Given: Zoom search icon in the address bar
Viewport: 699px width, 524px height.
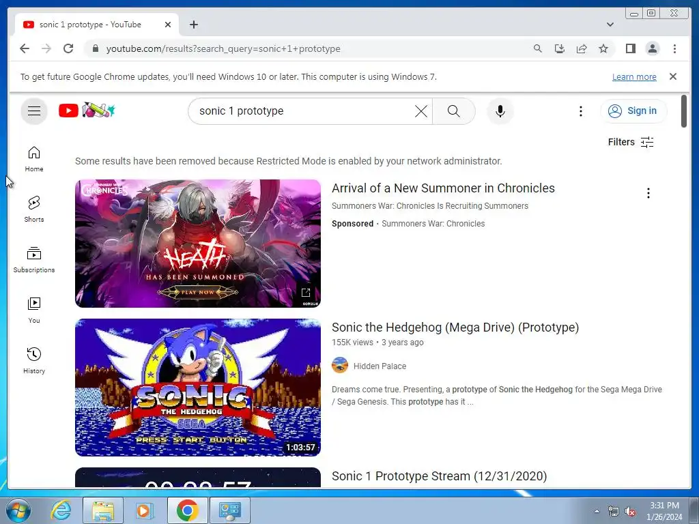Looking at the screenshot, I should [x=538, y=48].
